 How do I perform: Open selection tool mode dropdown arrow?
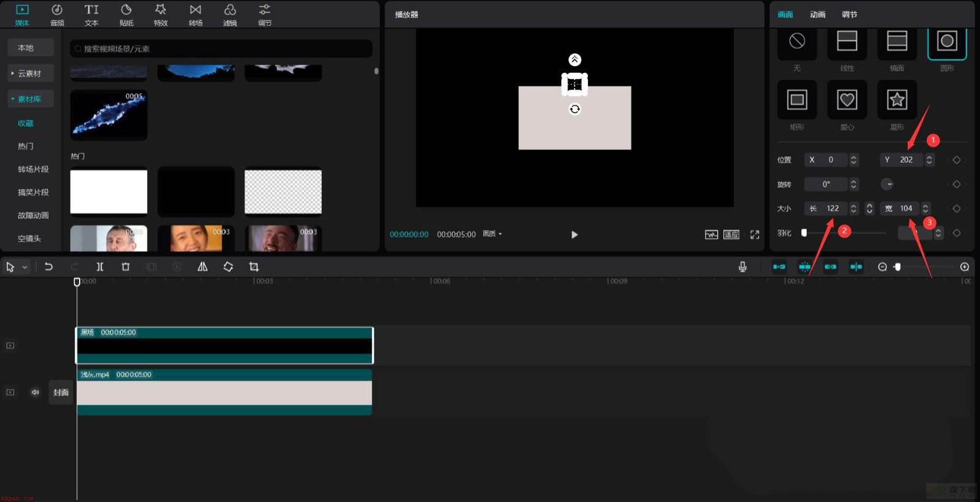pyautogui.click(x=25, y=268)
